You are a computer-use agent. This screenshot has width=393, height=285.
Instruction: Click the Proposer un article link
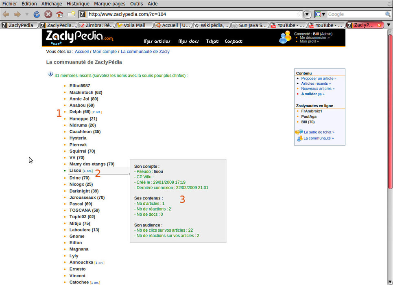[318, 78]
